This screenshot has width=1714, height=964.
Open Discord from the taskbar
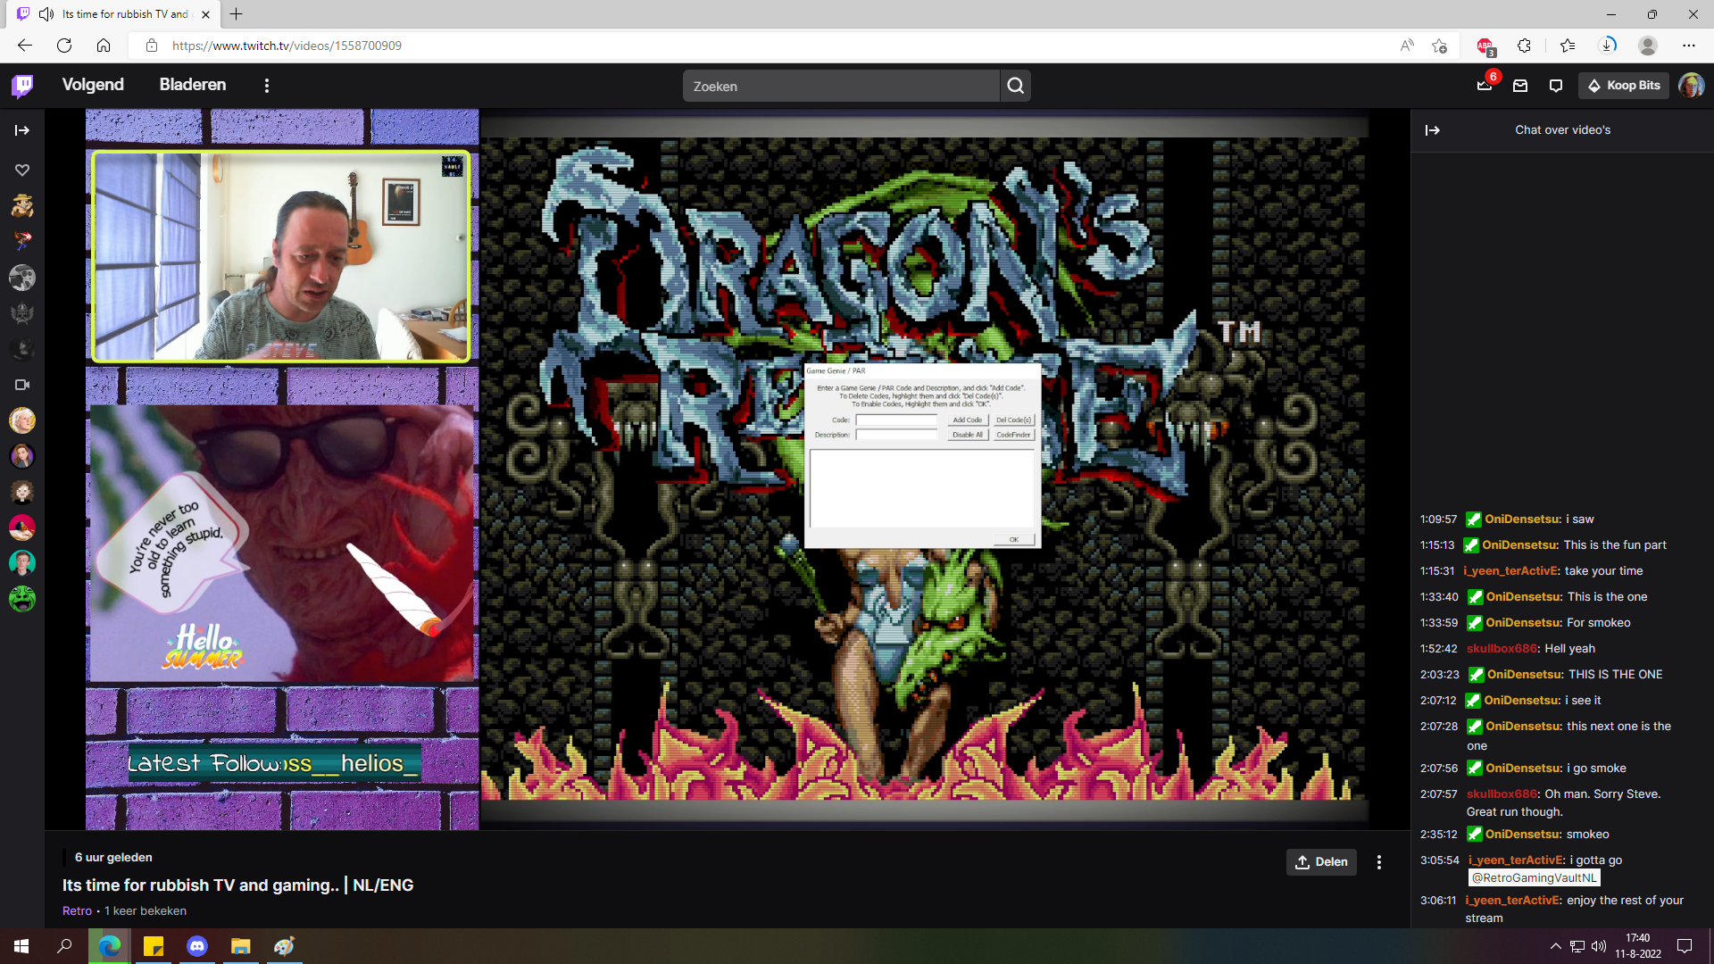[x=197, y=946]
